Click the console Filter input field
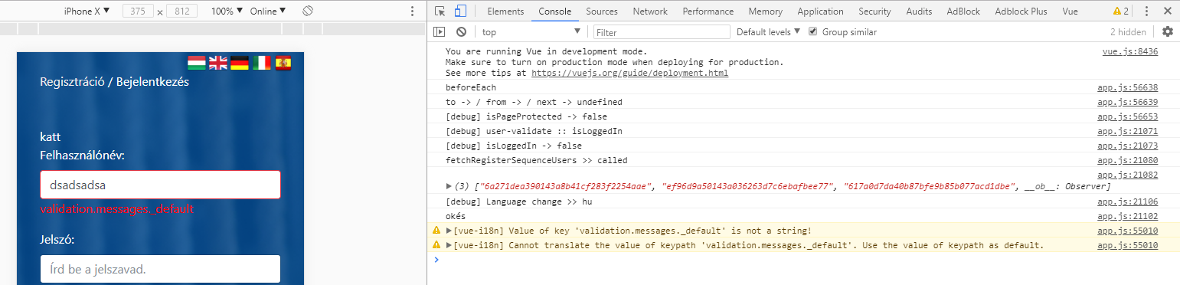 [x=662, y=32]
